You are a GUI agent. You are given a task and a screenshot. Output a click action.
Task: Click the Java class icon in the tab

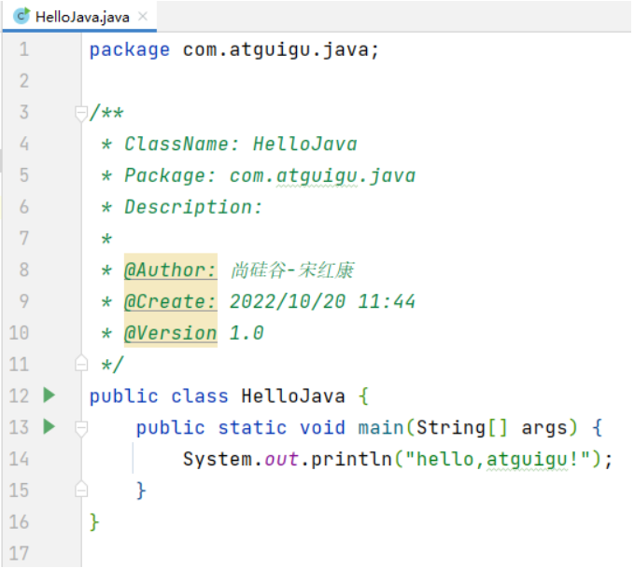(21, 16)
